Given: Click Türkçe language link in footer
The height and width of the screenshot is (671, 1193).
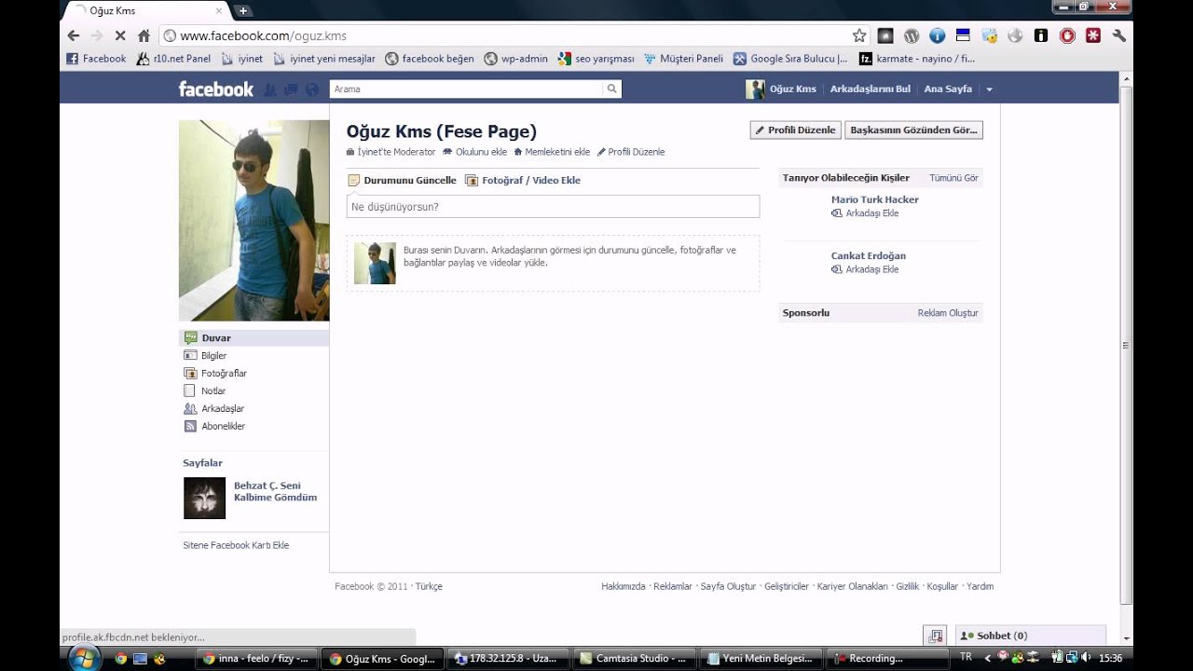Looking at the screenshot, I should (x=429, y=586).
